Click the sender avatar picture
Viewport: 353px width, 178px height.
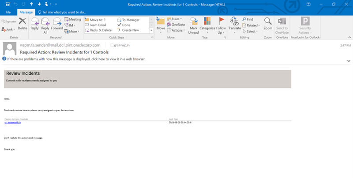(9, 48)
